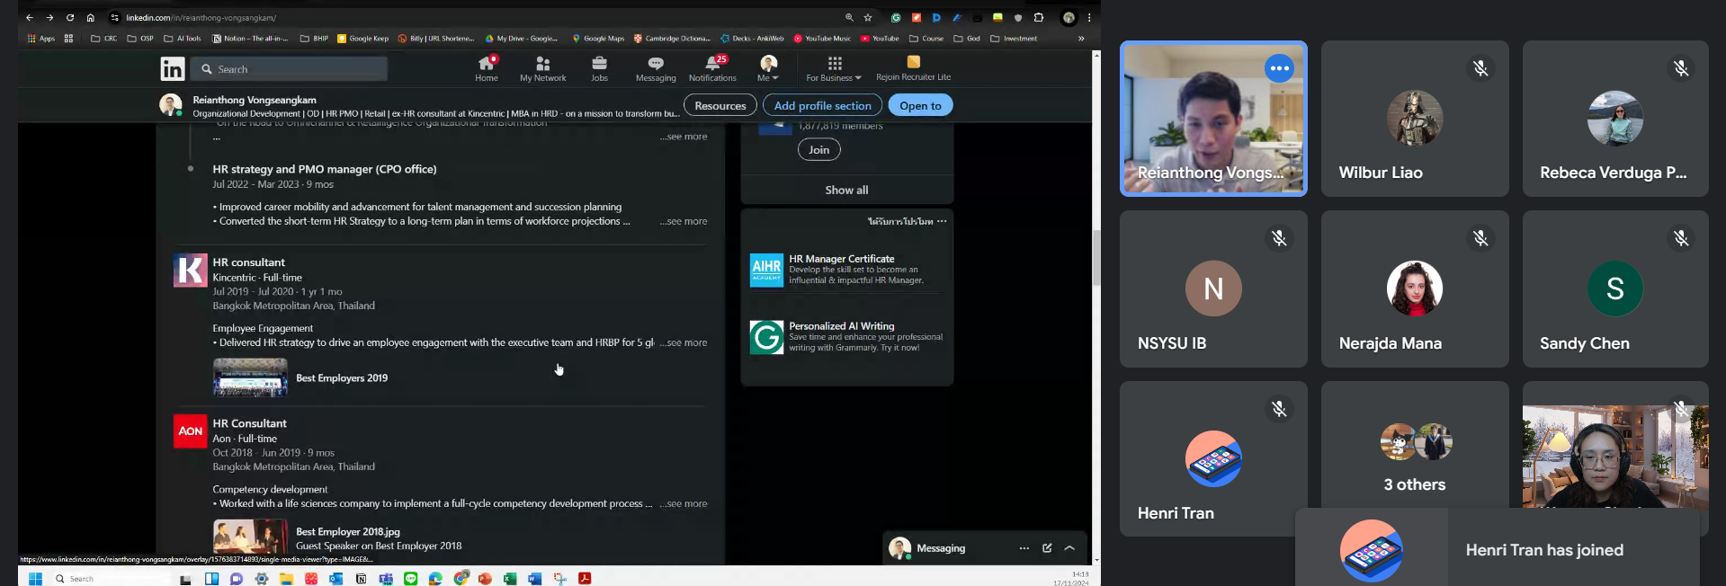Open File Explorer from the taskbar
1726x586 pixels.
click(x=286, y=579)
